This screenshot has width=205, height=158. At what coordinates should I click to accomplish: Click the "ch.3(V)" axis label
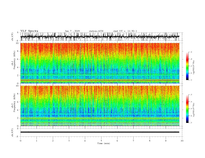pyautogui.click(x=12, y=132)
